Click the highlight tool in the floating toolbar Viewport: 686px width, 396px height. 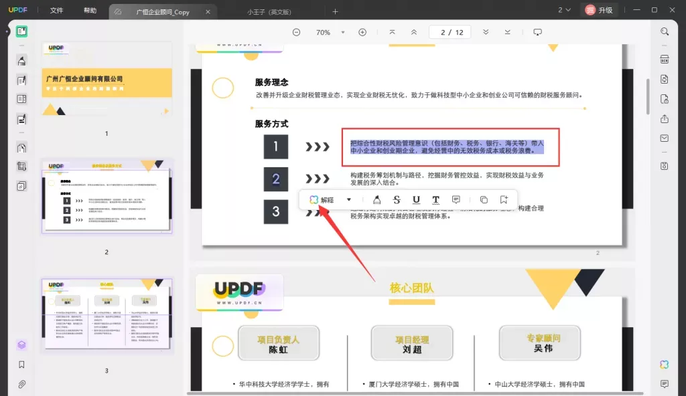click(376, 199)
